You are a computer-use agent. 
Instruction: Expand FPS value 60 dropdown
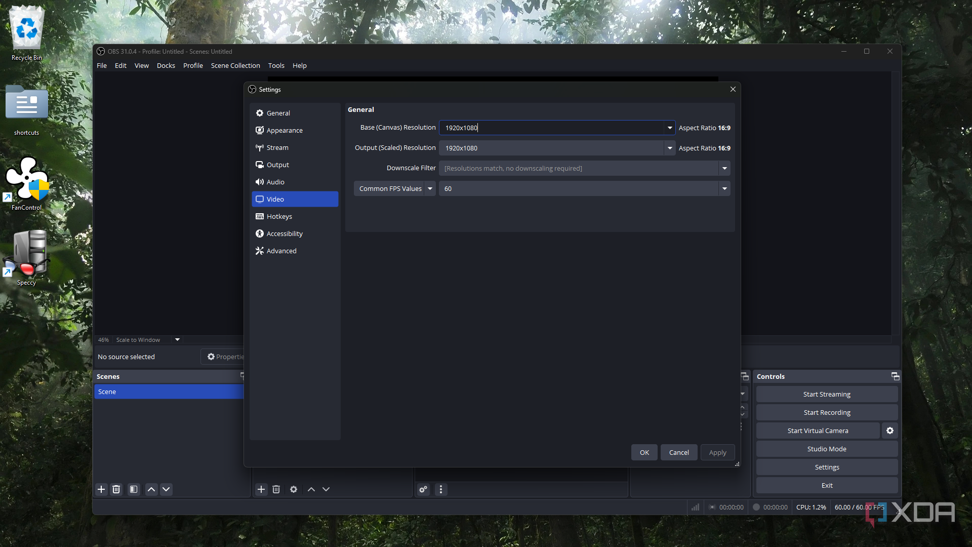(724, 188)
